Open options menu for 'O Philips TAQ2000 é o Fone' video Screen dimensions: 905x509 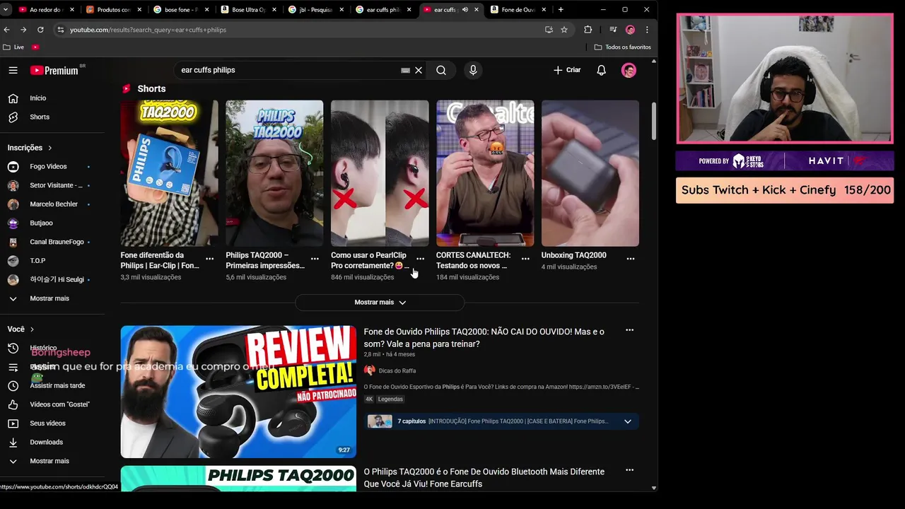(629, 470)
